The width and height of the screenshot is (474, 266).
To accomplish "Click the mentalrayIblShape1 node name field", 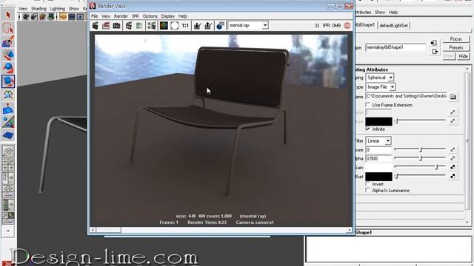I will click(x=395, y=47).
